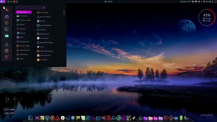Viewport: 217px width, 122px height.
Task: Click the lock screen user icon in menu sidebar
Action: (x=7, y=44)
